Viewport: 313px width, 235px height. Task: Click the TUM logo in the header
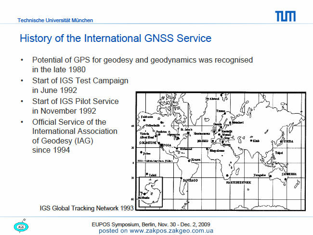[x=285, y=16]
